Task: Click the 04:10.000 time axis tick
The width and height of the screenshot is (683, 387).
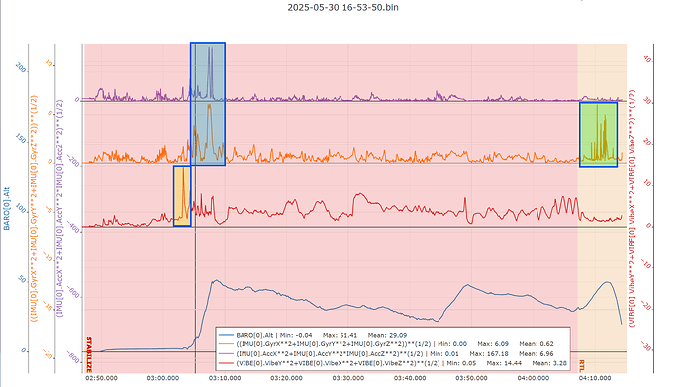Action: coord(596,378)
